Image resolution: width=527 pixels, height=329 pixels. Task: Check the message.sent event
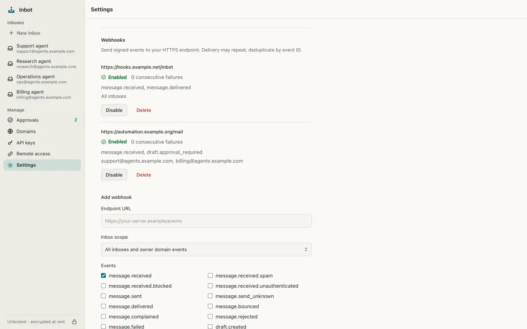tap(104, 296)
